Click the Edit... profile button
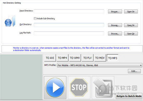143x101 pixels. (x=134, y=71)
